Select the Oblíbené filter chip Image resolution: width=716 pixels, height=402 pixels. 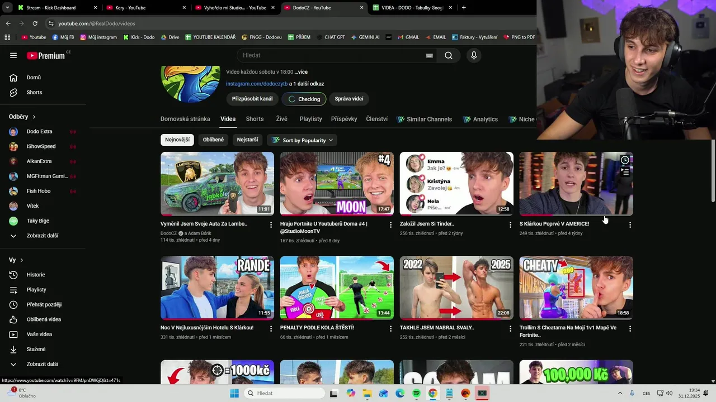pos(213,140)
